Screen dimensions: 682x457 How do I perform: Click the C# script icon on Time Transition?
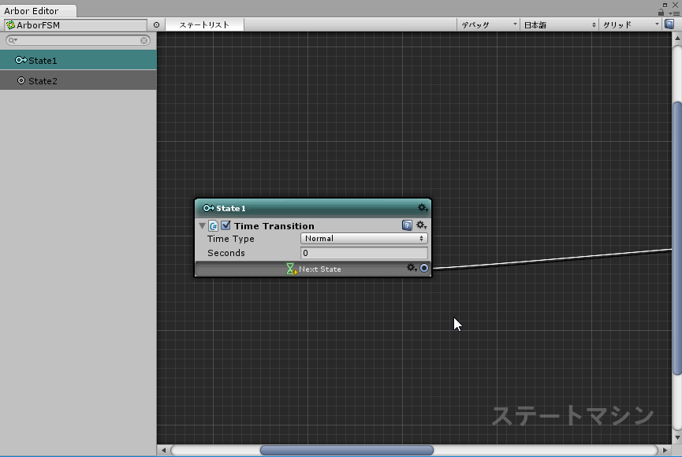[x=212, y=225]
